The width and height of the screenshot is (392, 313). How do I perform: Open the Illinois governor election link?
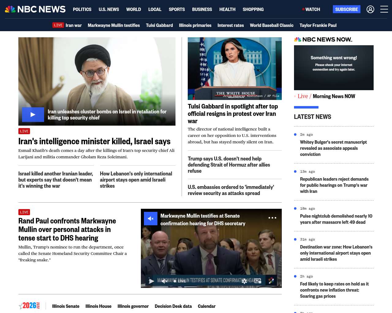133,306
